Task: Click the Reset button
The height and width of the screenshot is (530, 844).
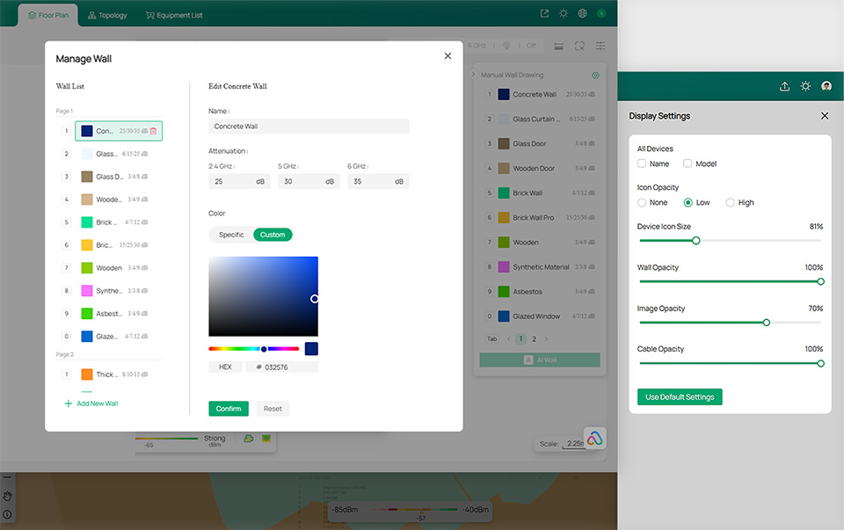Action: [x=273, y=409]
